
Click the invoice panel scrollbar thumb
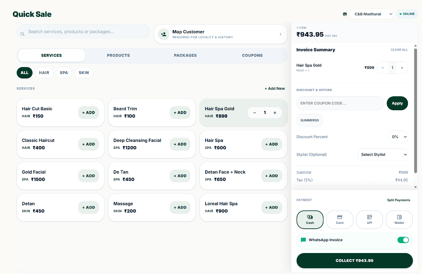[415, 111]
